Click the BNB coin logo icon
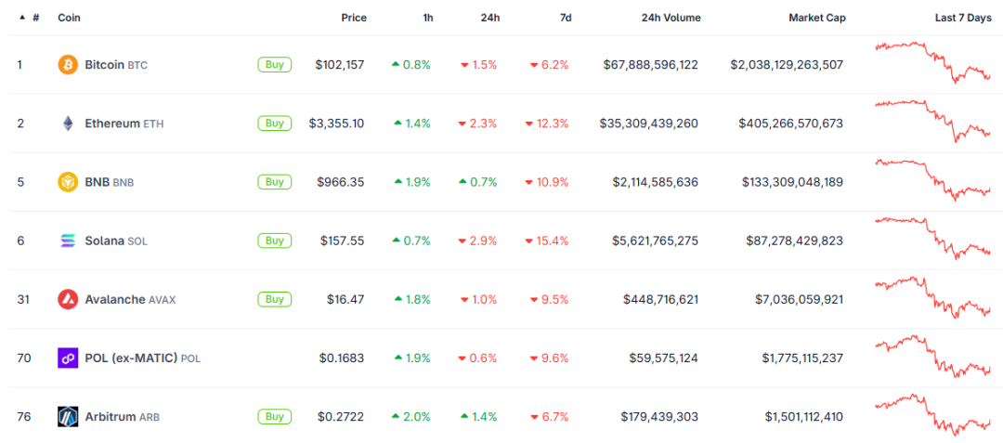 point(68,182)
